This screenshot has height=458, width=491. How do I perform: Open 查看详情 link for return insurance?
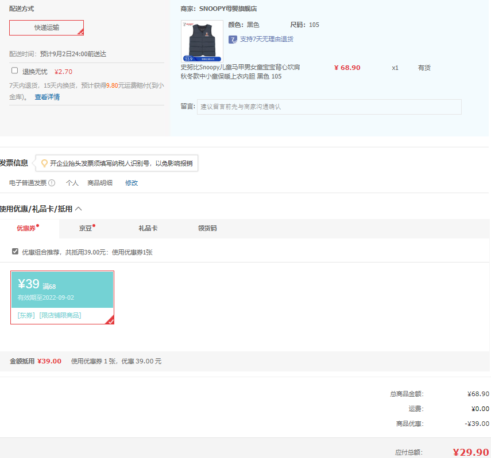pyautogui.click(x=47, y=97)
